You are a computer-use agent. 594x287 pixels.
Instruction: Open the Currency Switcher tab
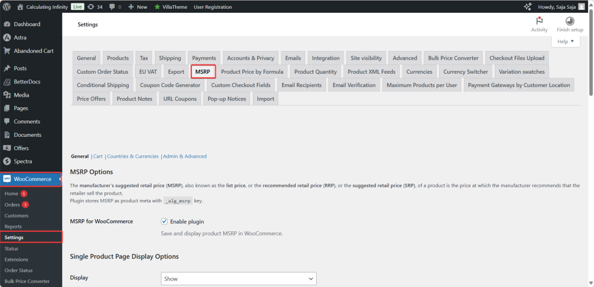click(x=466, y=71)
